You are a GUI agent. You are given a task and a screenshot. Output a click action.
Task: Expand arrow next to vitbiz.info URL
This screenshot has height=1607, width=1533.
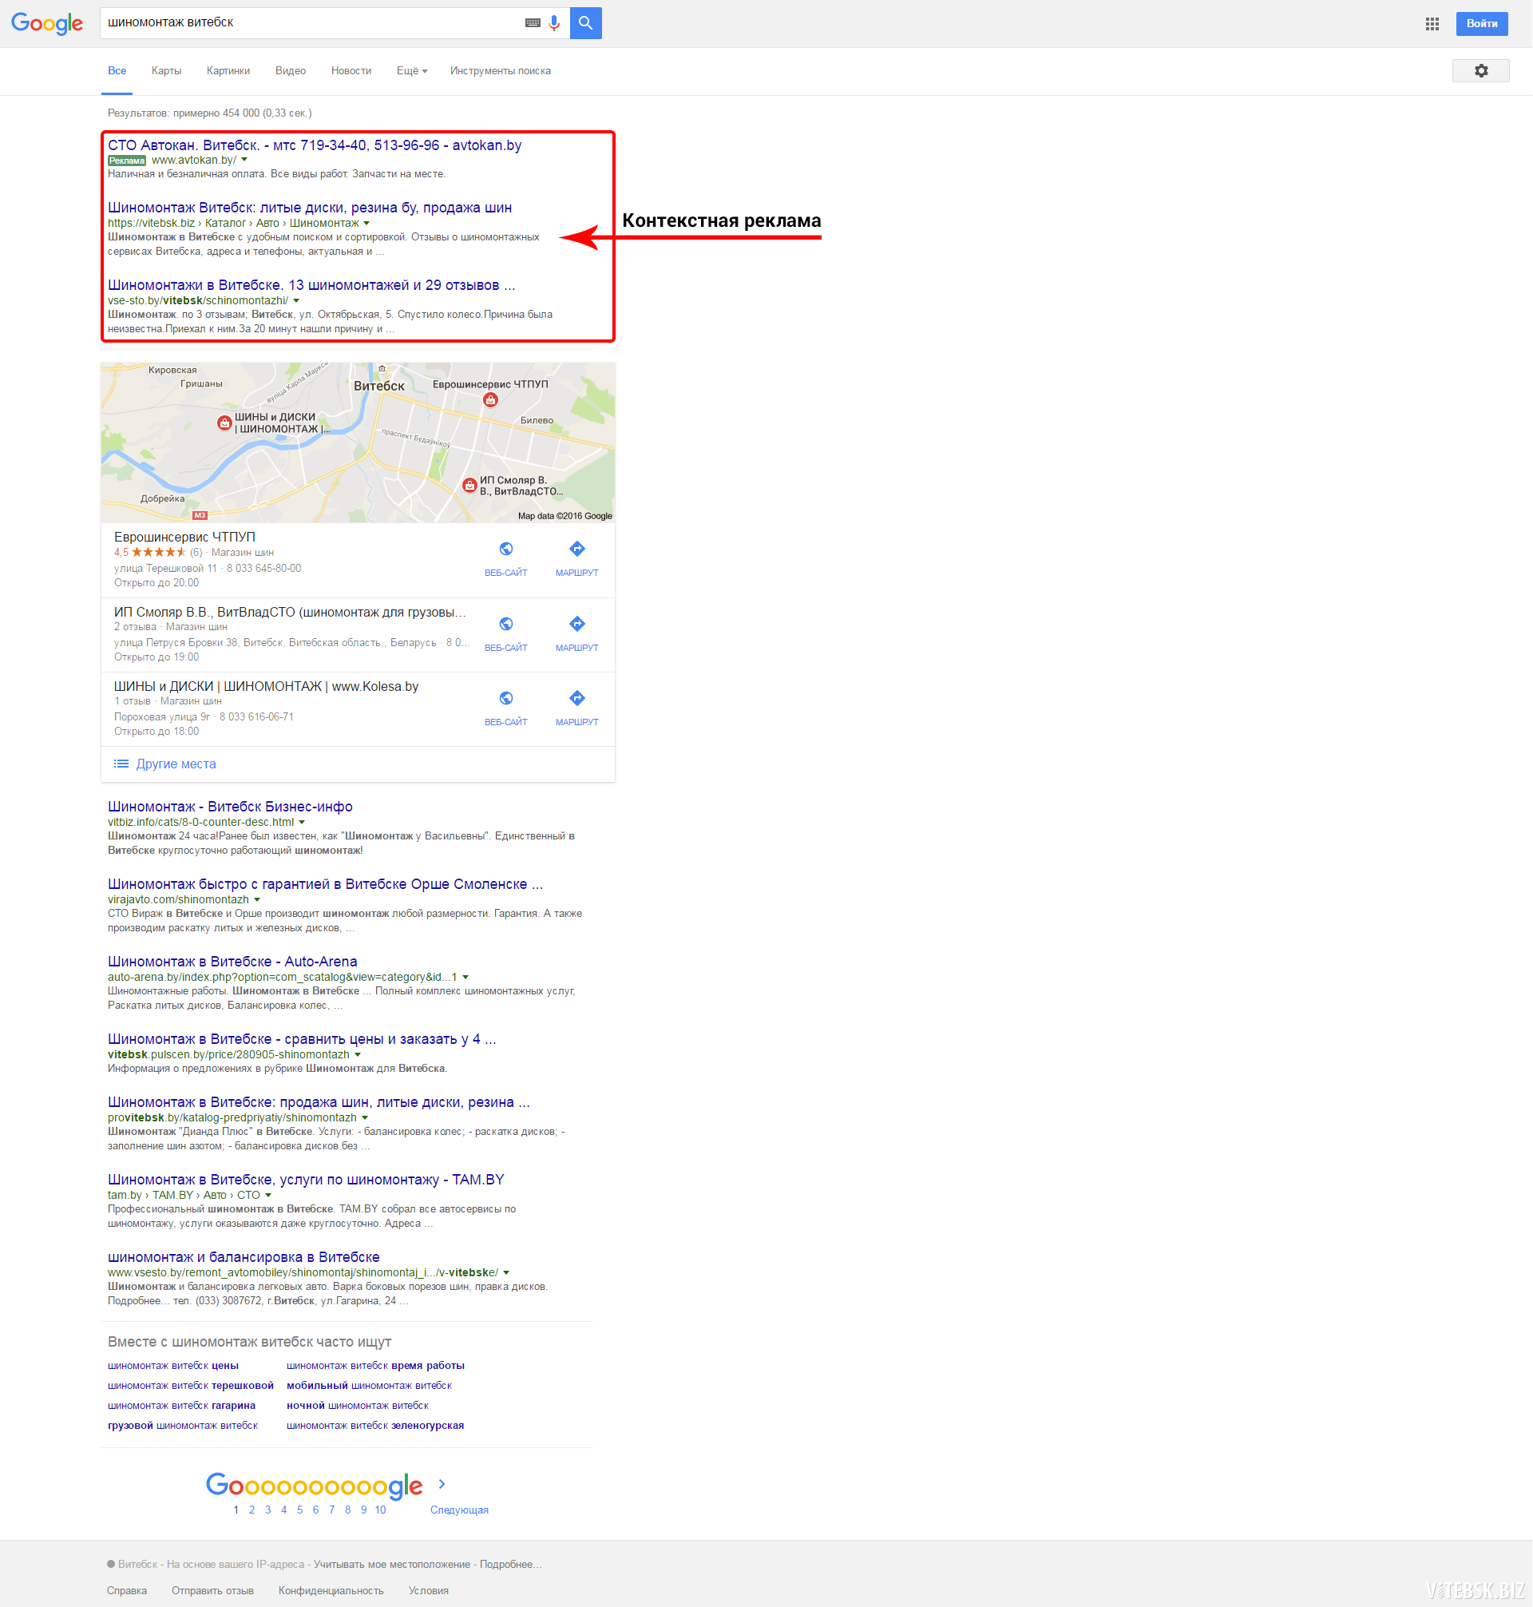click(x=303, y=823)
